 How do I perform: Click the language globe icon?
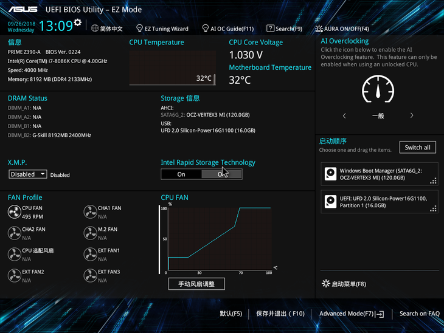click(95, 29)
